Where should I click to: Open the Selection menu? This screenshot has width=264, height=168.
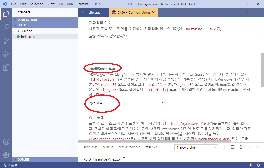click(37, 4)
